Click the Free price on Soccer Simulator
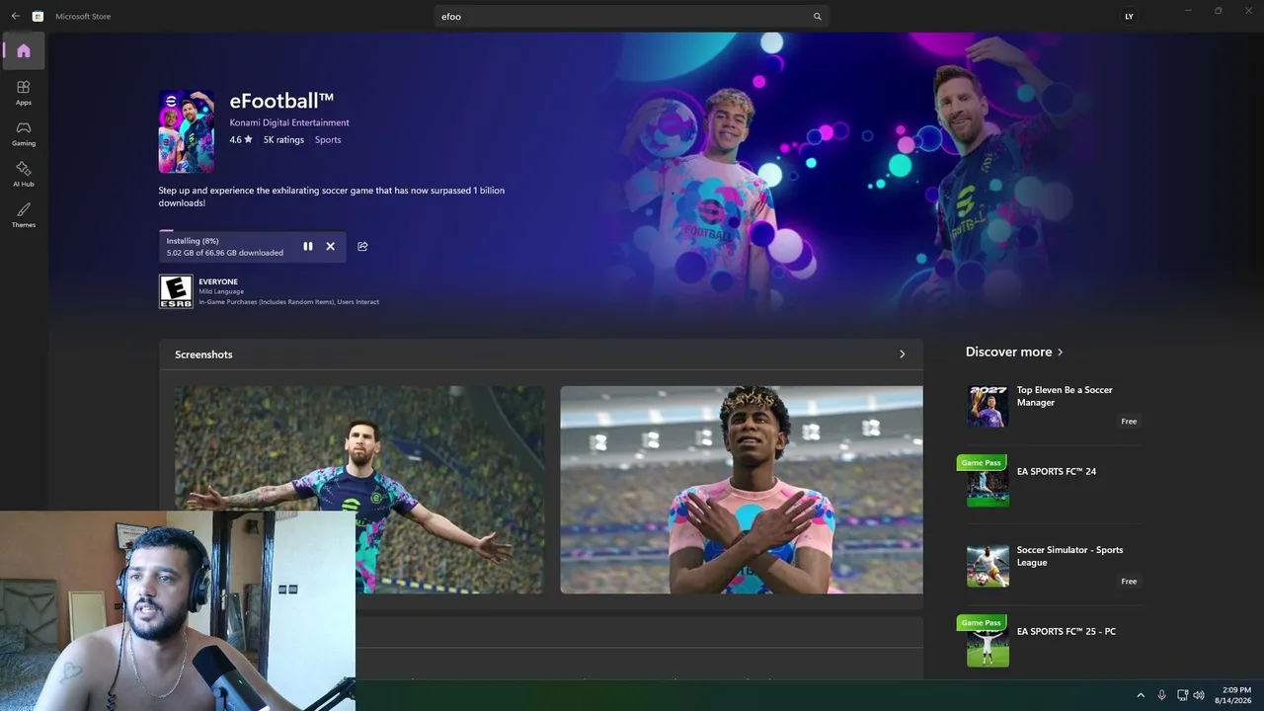The image size is (1264, 711). [1129, 582]
